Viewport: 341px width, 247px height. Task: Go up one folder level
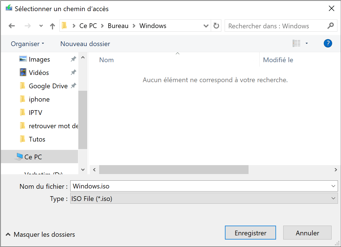point(52,26)
